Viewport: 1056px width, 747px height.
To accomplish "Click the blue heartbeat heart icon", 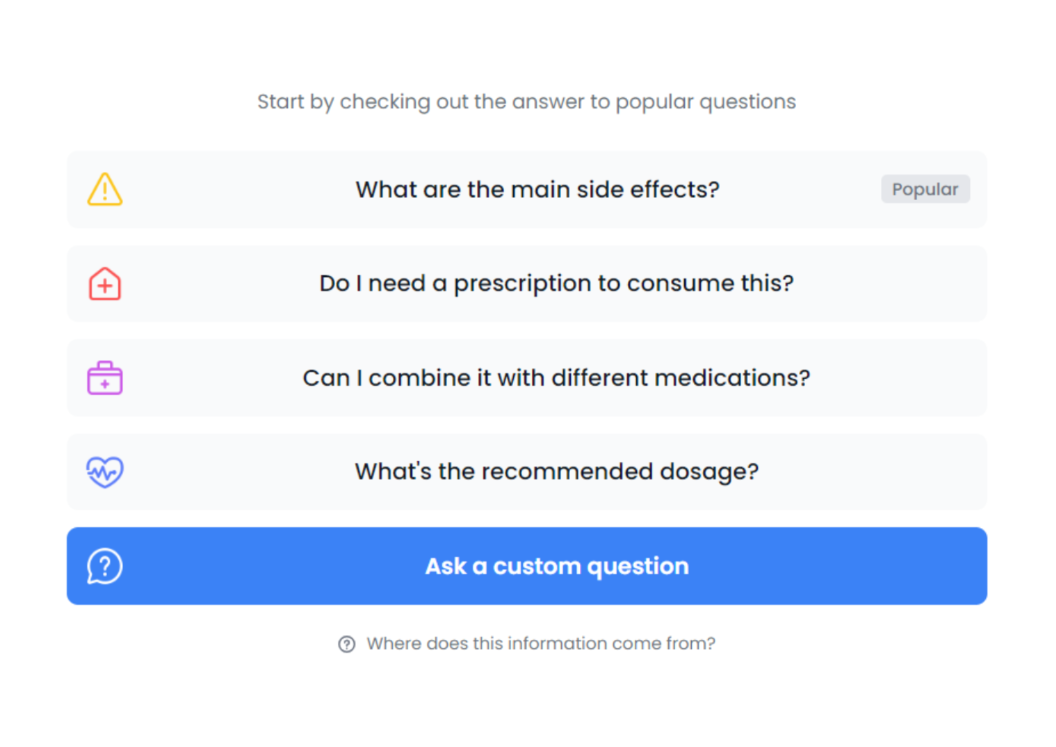I will tap(105, 472).
